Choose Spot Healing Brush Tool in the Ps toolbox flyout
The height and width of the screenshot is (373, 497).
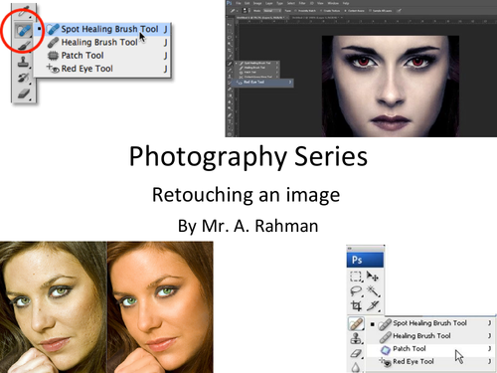(x=432, y=323)
